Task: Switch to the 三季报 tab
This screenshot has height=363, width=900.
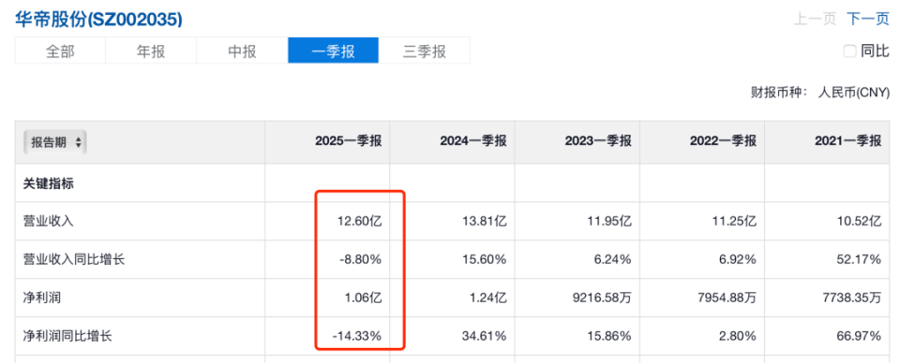Action: (x=424, y=51)
